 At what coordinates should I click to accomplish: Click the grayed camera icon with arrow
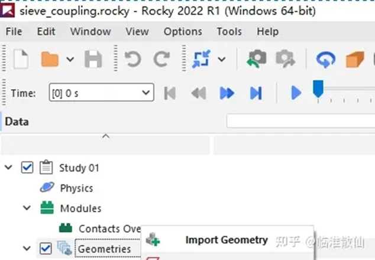(285, 58)
